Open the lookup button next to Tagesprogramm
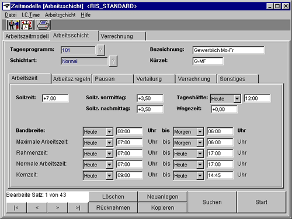This screenshot has height=219, width=292. pos(100,50)
